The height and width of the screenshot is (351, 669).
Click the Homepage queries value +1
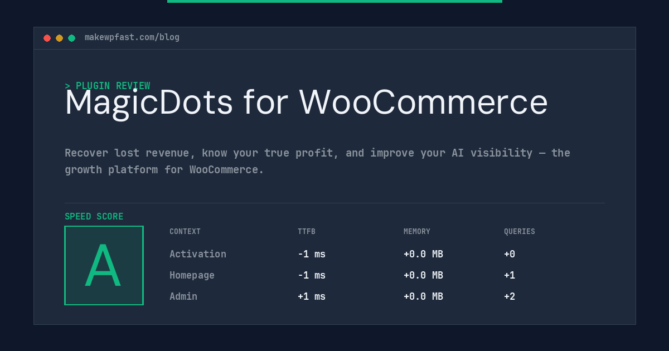pyautogui.click(x=510, y=275)
